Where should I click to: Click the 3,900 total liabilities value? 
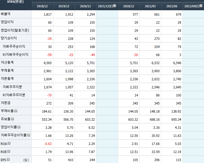tap(156, 71)
